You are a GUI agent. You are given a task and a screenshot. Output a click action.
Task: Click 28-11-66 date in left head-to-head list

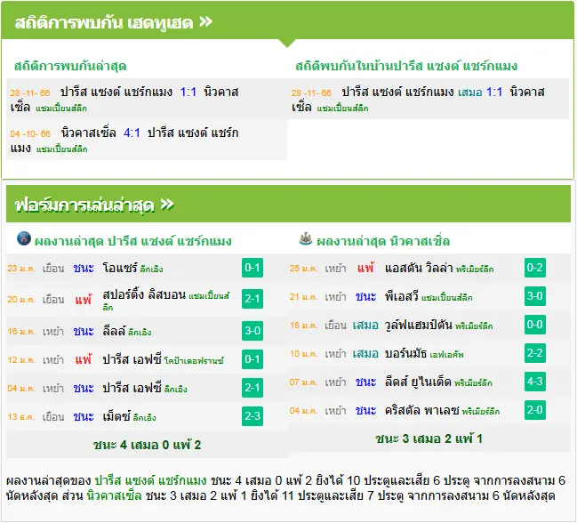(x=30, y=93)
